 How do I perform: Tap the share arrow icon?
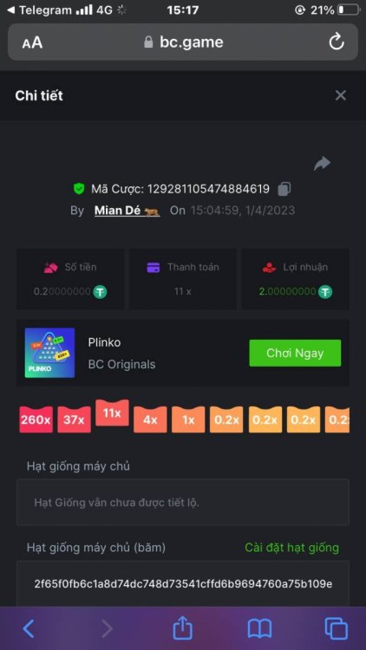(322, 163)
